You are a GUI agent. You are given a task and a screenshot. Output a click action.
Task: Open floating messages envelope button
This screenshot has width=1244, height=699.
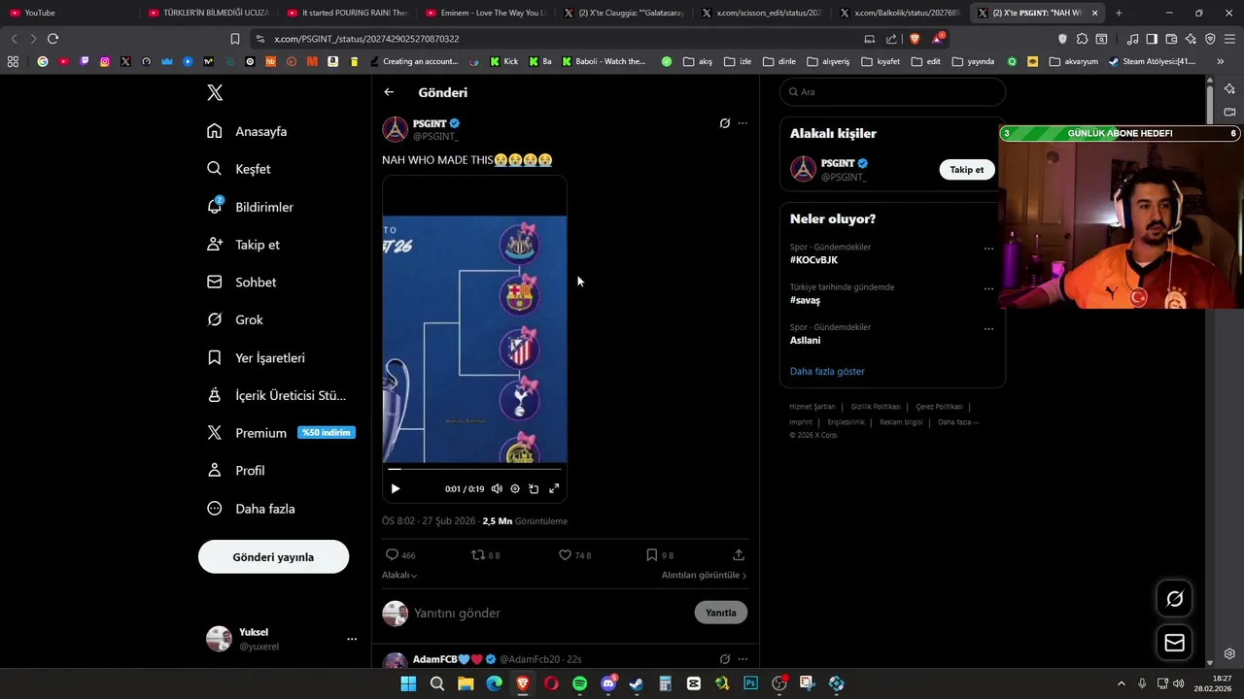(1174, 643)
